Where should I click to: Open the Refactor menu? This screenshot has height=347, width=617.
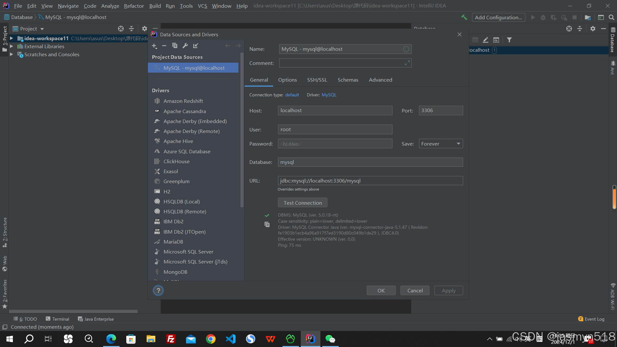click(x=134, y=6)
